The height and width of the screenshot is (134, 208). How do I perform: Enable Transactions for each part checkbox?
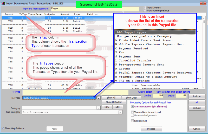(132, 112)
